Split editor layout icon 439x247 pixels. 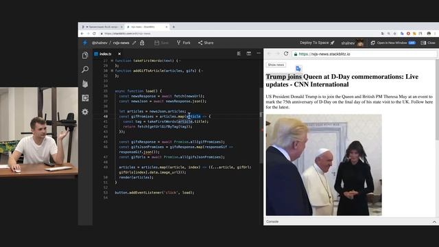pos(248,54)
